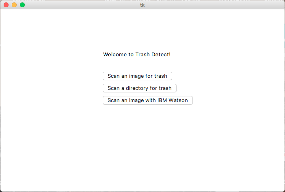Screen dimensions: 285x192
Task: Open 'Scan a directory for trash'
Action: point(140,88)
